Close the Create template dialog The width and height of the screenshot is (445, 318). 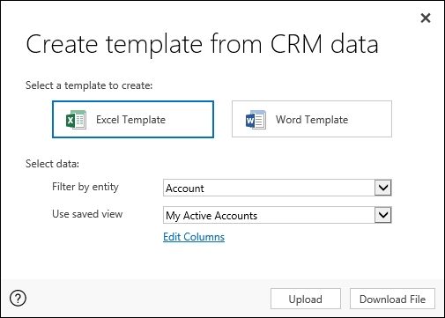pyautogui.click(x=426, y=18)
